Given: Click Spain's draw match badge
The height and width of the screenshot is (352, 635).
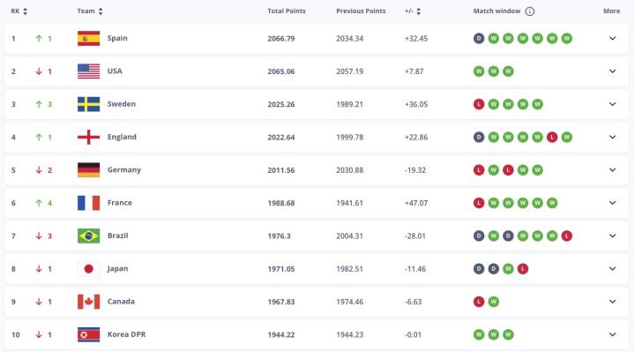Looking at the screenshot, I should 479,39.
